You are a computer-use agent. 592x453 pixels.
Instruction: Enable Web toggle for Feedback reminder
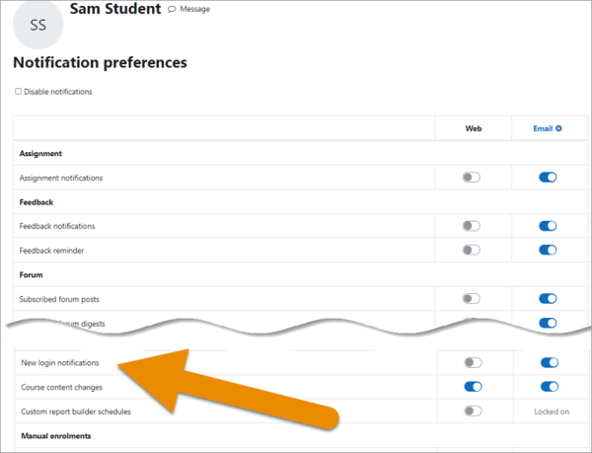pos(471,250)
